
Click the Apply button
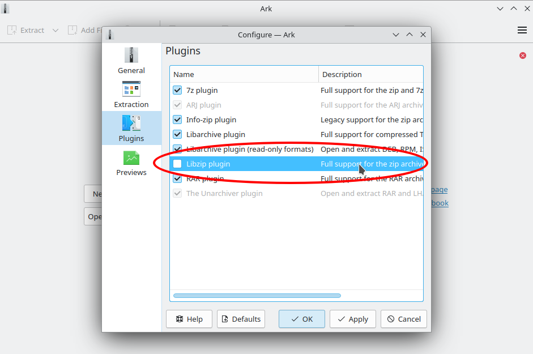coord(353,319)
